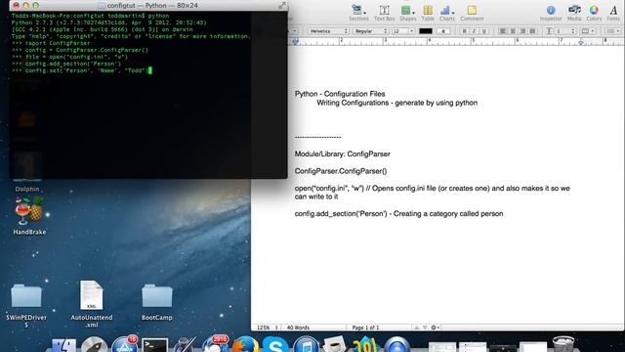The height and width of the screenshot is (352, 625).
Task: Open the Mail icon with 2916 badge
Action: tap(215, 344)
